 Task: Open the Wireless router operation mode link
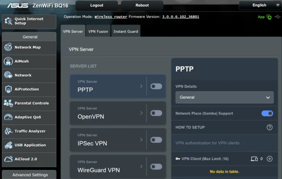tap(111, 17)
